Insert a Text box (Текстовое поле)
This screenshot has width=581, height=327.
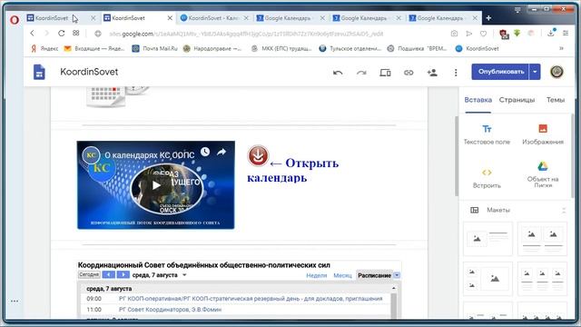[487, 134]
